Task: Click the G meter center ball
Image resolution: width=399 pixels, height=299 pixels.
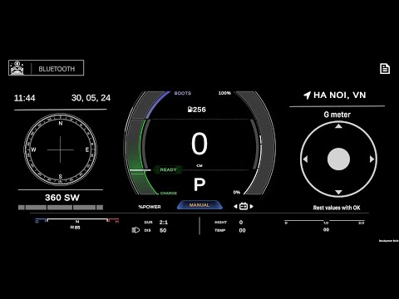Action: [x=338, y=159]
